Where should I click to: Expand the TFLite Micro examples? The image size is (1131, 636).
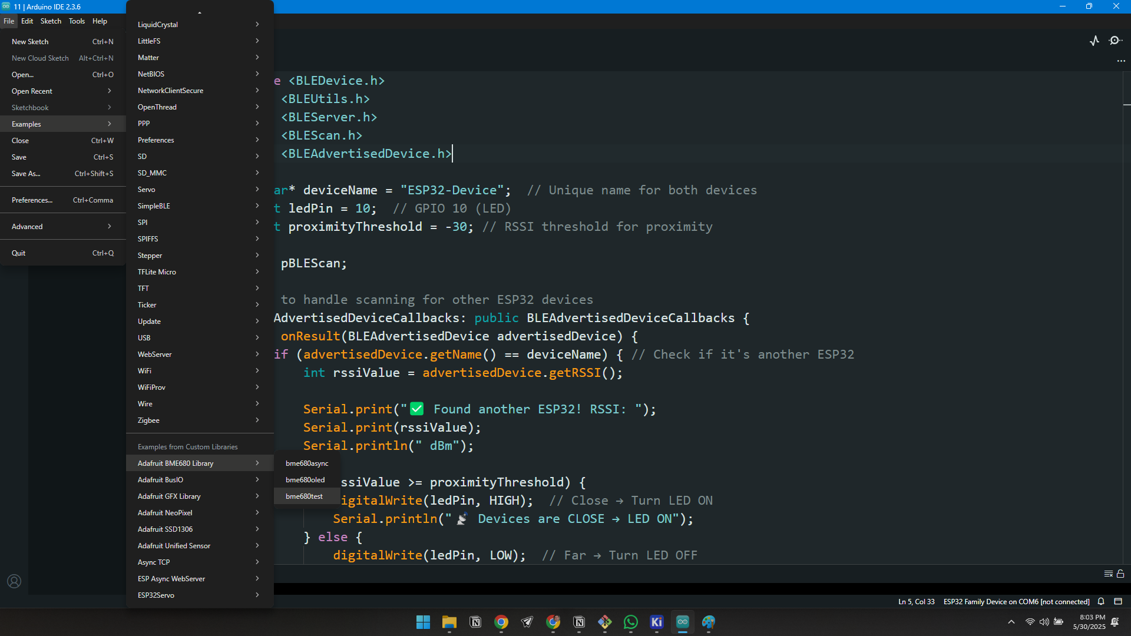tap(200, 272)
